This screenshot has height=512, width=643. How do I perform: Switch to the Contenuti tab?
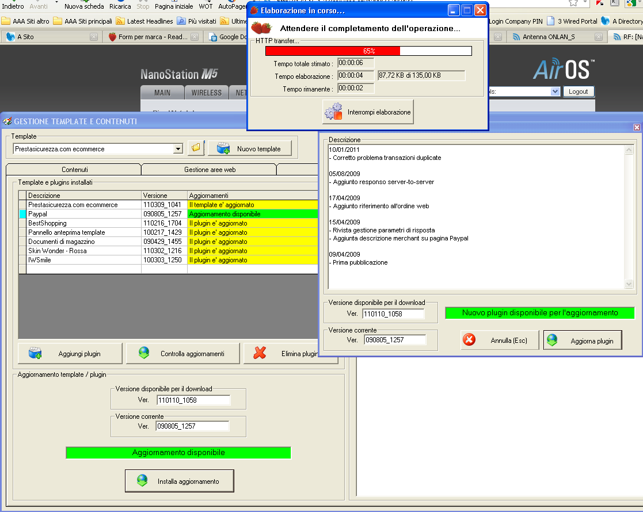tap(74, 169)
